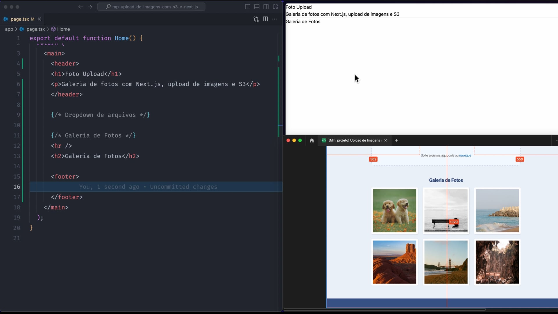Click the navegue link
Screen dimensions: 558x314
465,156
